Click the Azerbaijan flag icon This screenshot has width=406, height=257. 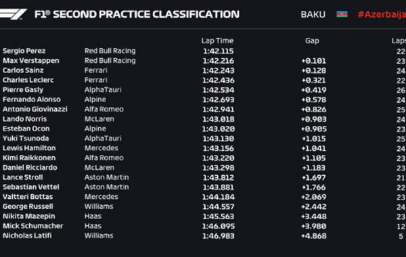click(x=342, y=14)
